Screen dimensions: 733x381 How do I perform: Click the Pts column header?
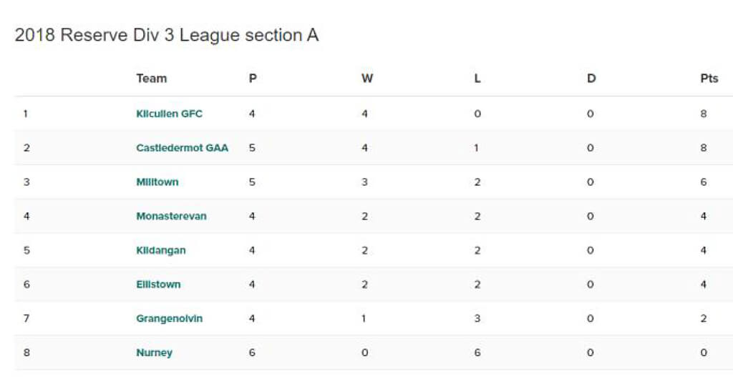click(x=709, y=79)
